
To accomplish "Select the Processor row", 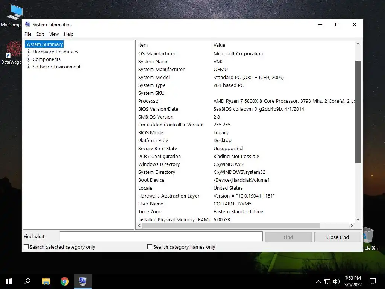I will point(246,101).
